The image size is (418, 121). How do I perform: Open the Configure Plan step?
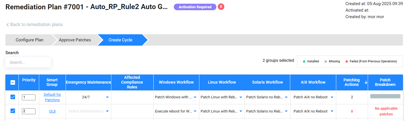click(30, 40)
